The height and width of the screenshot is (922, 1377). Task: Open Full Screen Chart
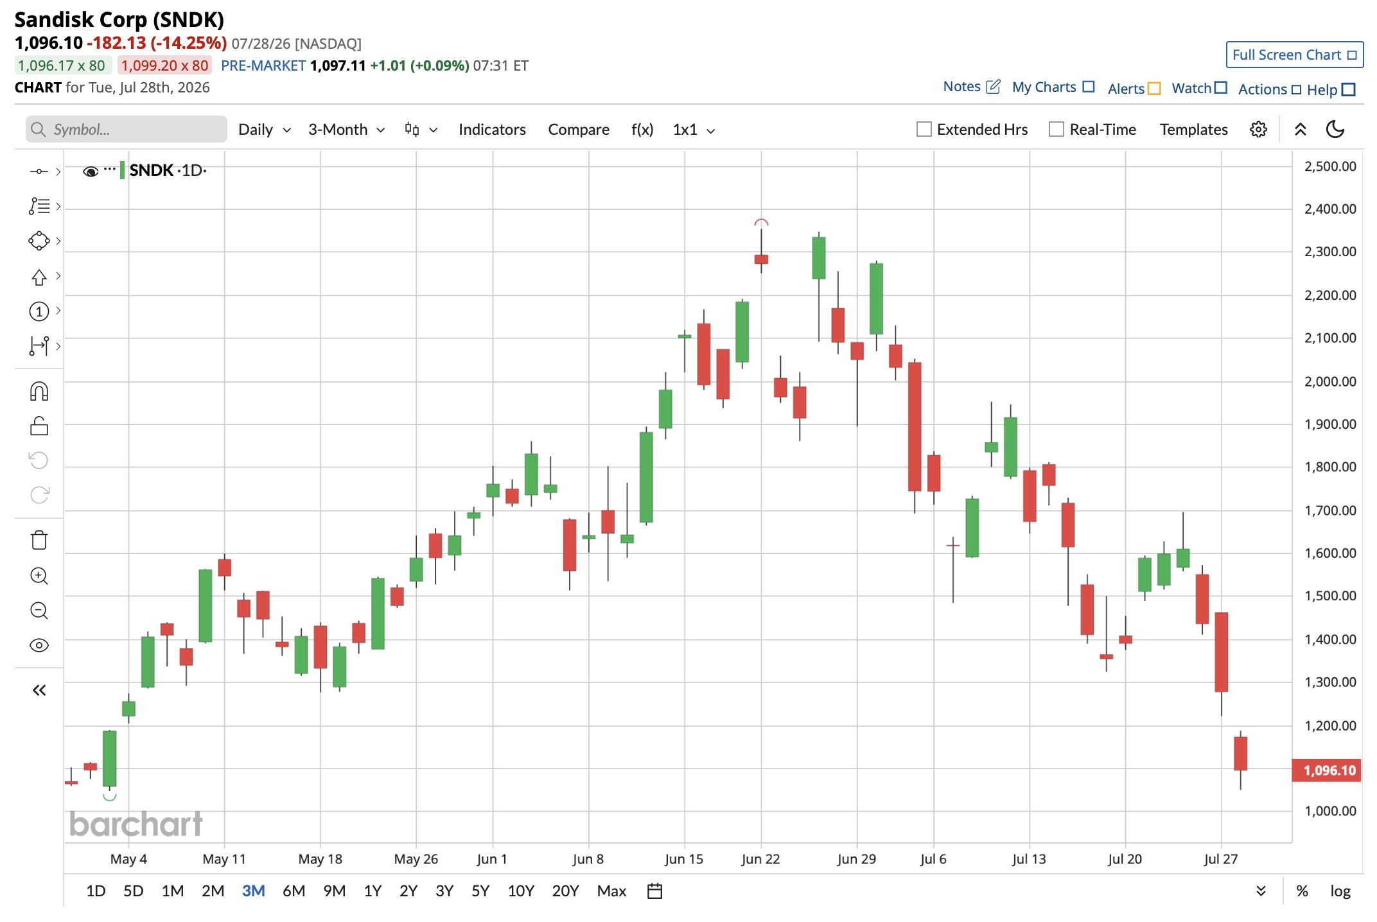coord(1294,55)
